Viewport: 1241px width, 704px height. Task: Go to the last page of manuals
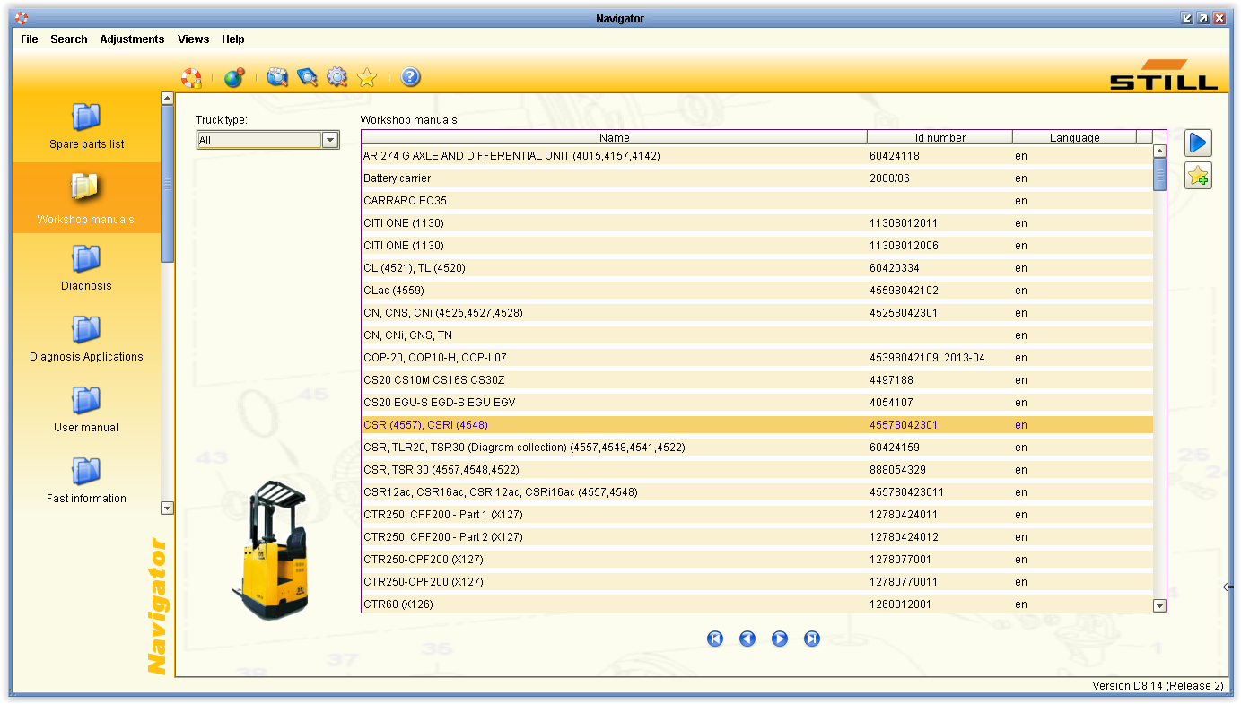click(x=812, y=639)
